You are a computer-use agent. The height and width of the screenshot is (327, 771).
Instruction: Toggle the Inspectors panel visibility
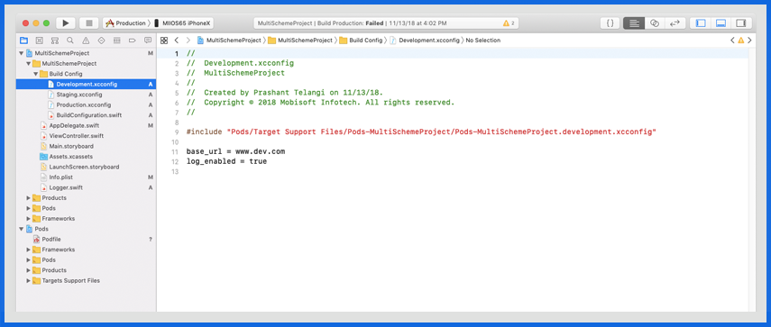pos(741,23)
